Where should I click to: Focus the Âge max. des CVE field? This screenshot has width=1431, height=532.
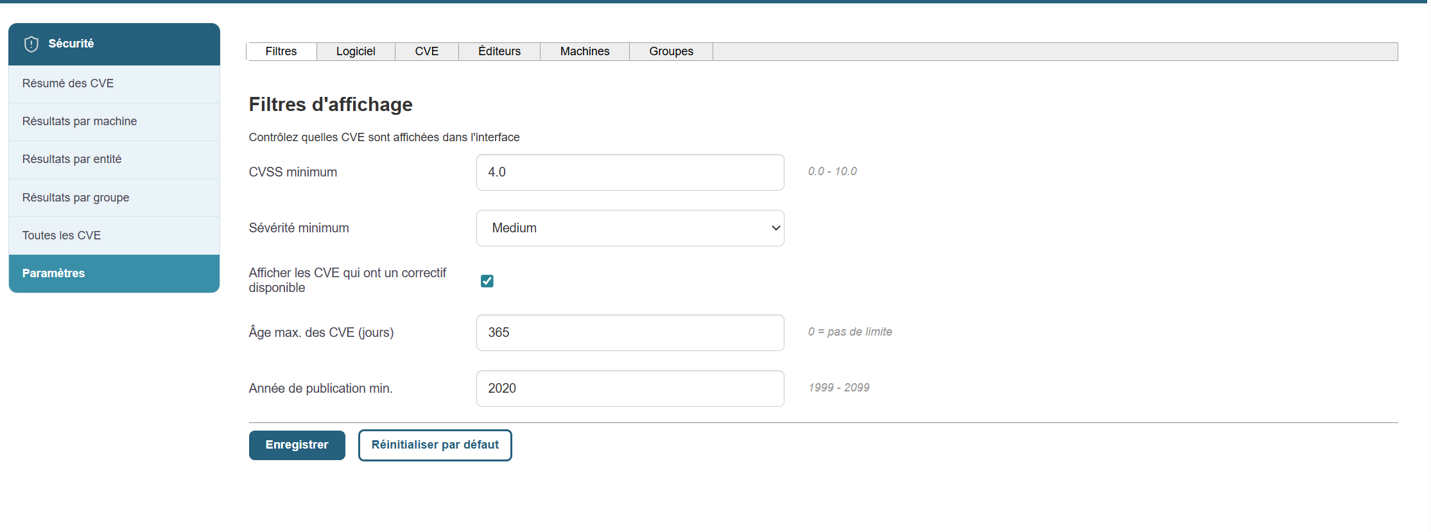click(x=630, y=332)
